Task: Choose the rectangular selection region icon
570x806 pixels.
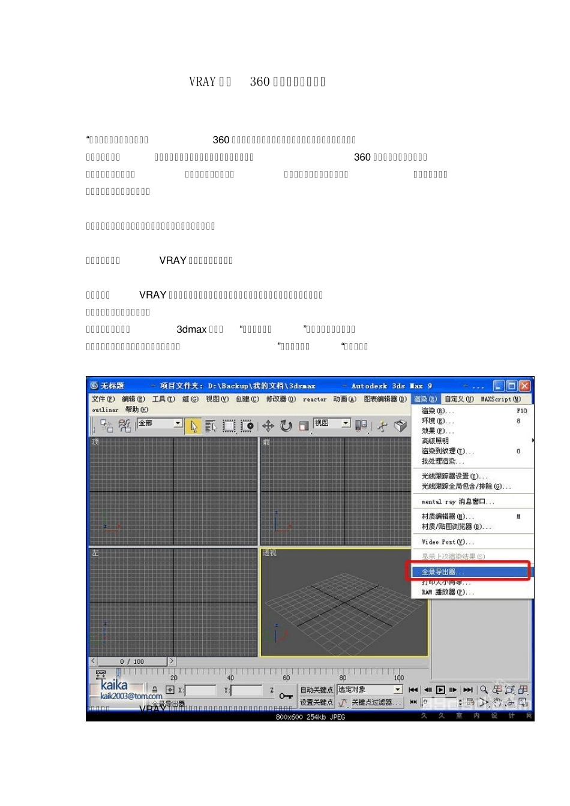Action: tap(229, 426)
